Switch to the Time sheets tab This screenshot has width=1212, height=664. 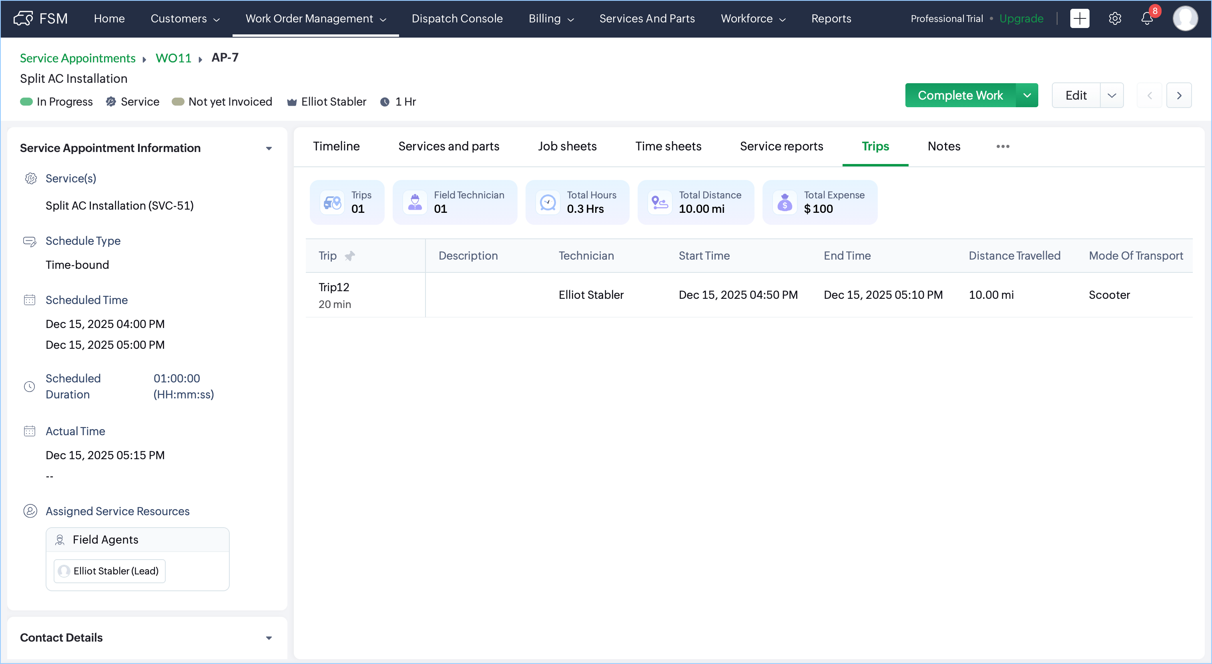pyautogui.click(x=668, y=147)
